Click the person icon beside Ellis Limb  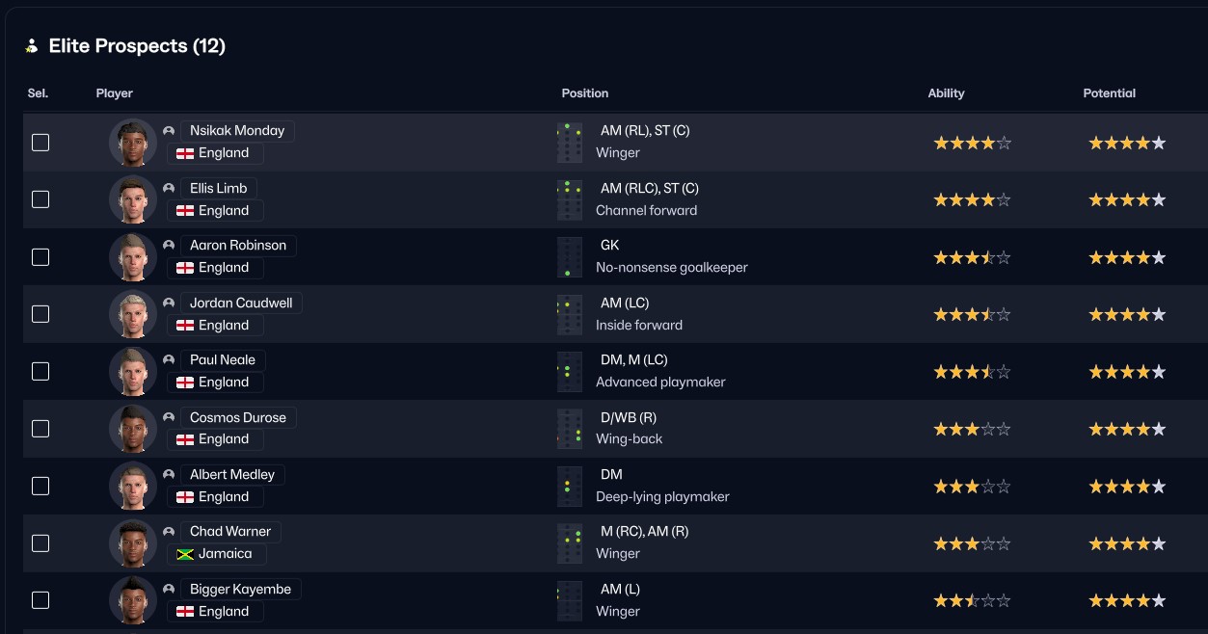169,188
